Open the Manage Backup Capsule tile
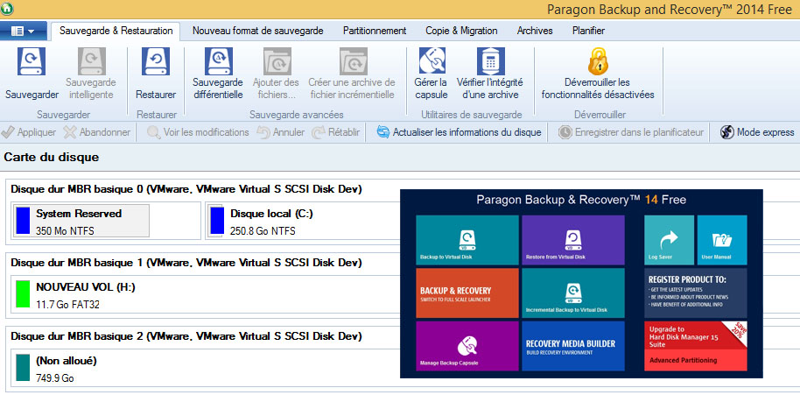Screen dimensions: 800x395 point(467,345)
